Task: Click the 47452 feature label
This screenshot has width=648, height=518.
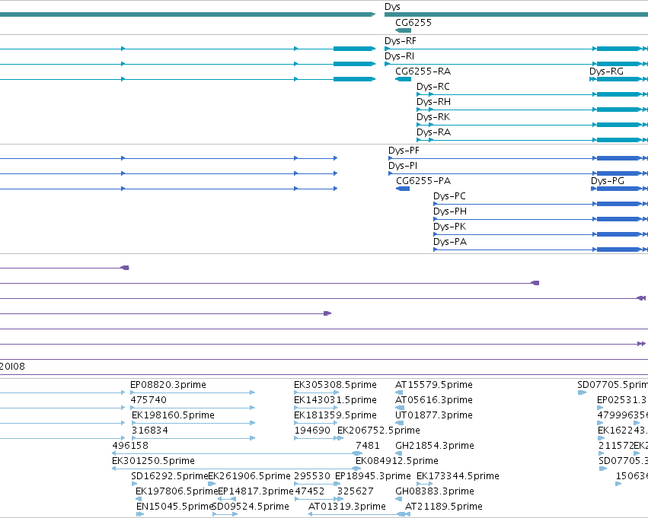Action: [x=310, y=492]
